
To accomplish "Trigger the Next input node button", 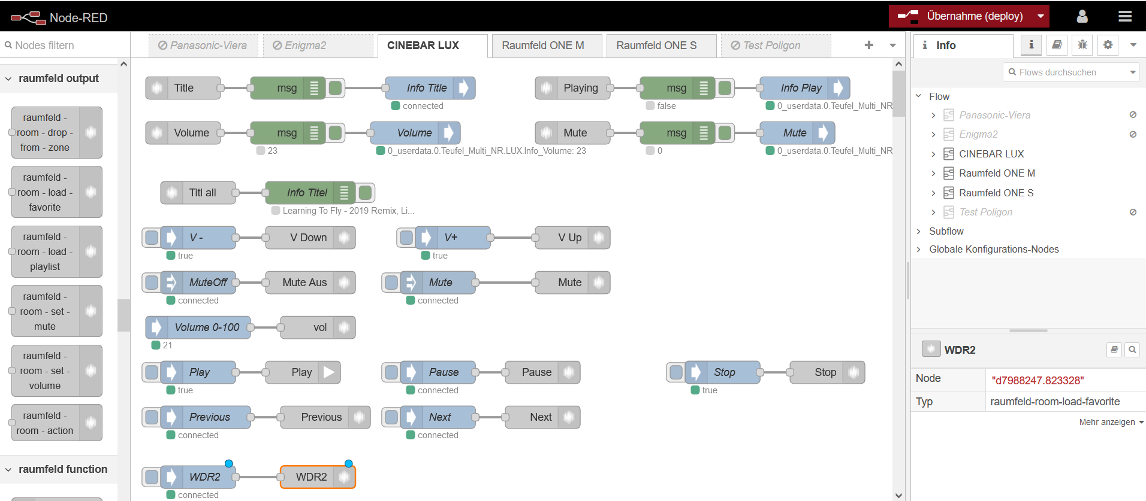I will pyautogui.click(x=391, y=417).
